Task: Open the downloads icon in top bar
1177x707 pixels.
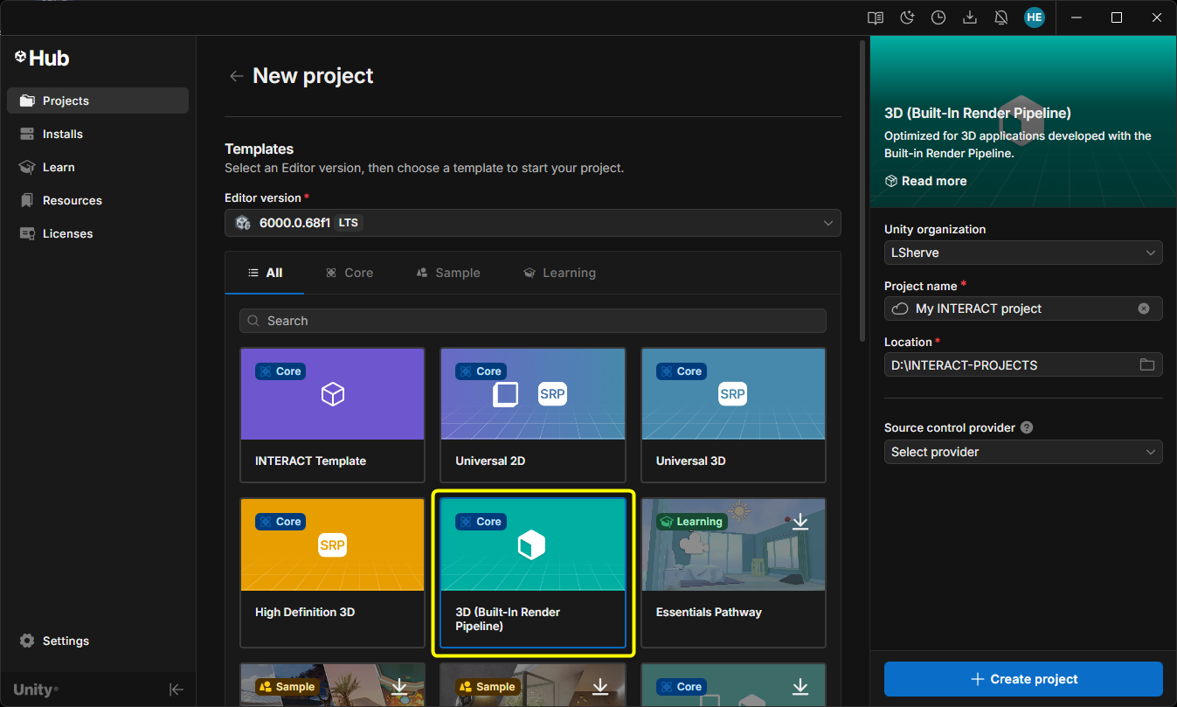Action: (970, 17)
